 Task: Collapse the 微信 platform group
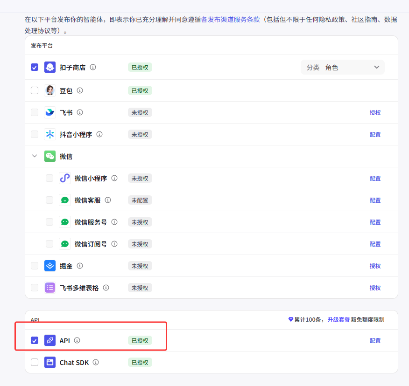[35, 156]
